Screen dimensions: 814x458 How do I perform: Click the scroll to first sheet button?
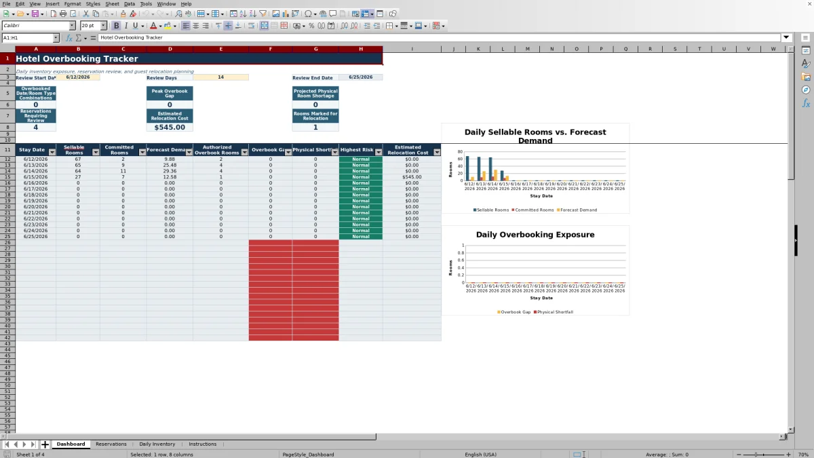coord(7,444)
